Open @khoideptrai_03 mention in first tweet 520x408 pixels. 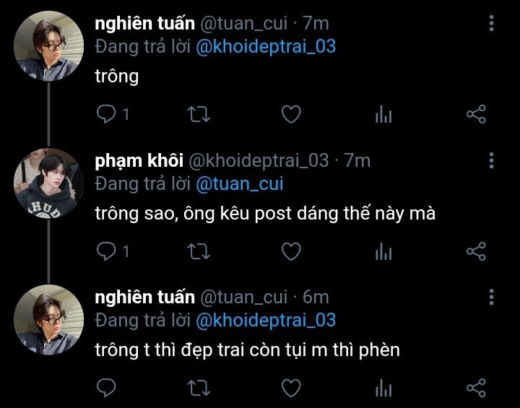coord(266,47)
